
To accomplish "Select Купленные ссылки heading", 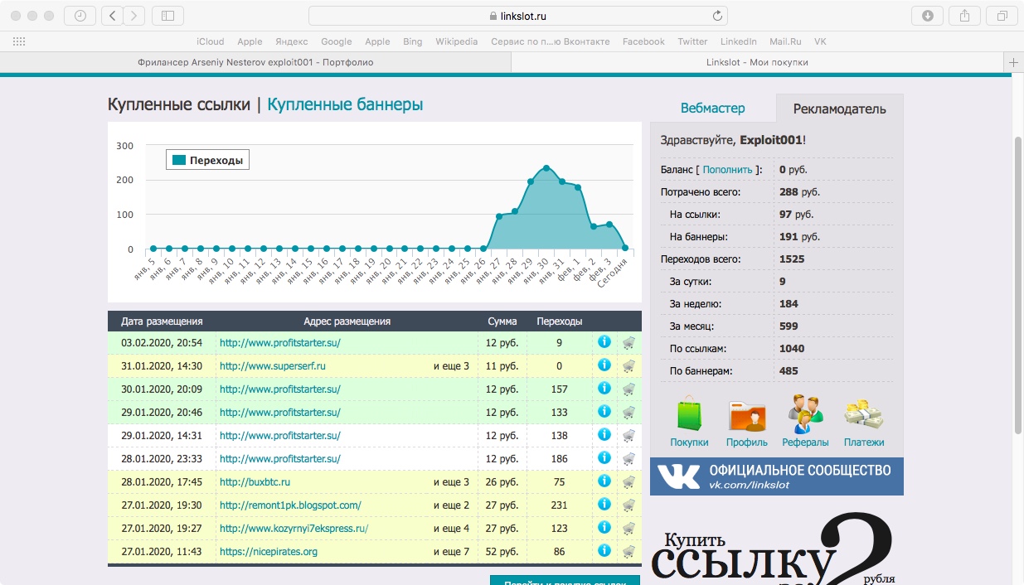I will (179, 104).
